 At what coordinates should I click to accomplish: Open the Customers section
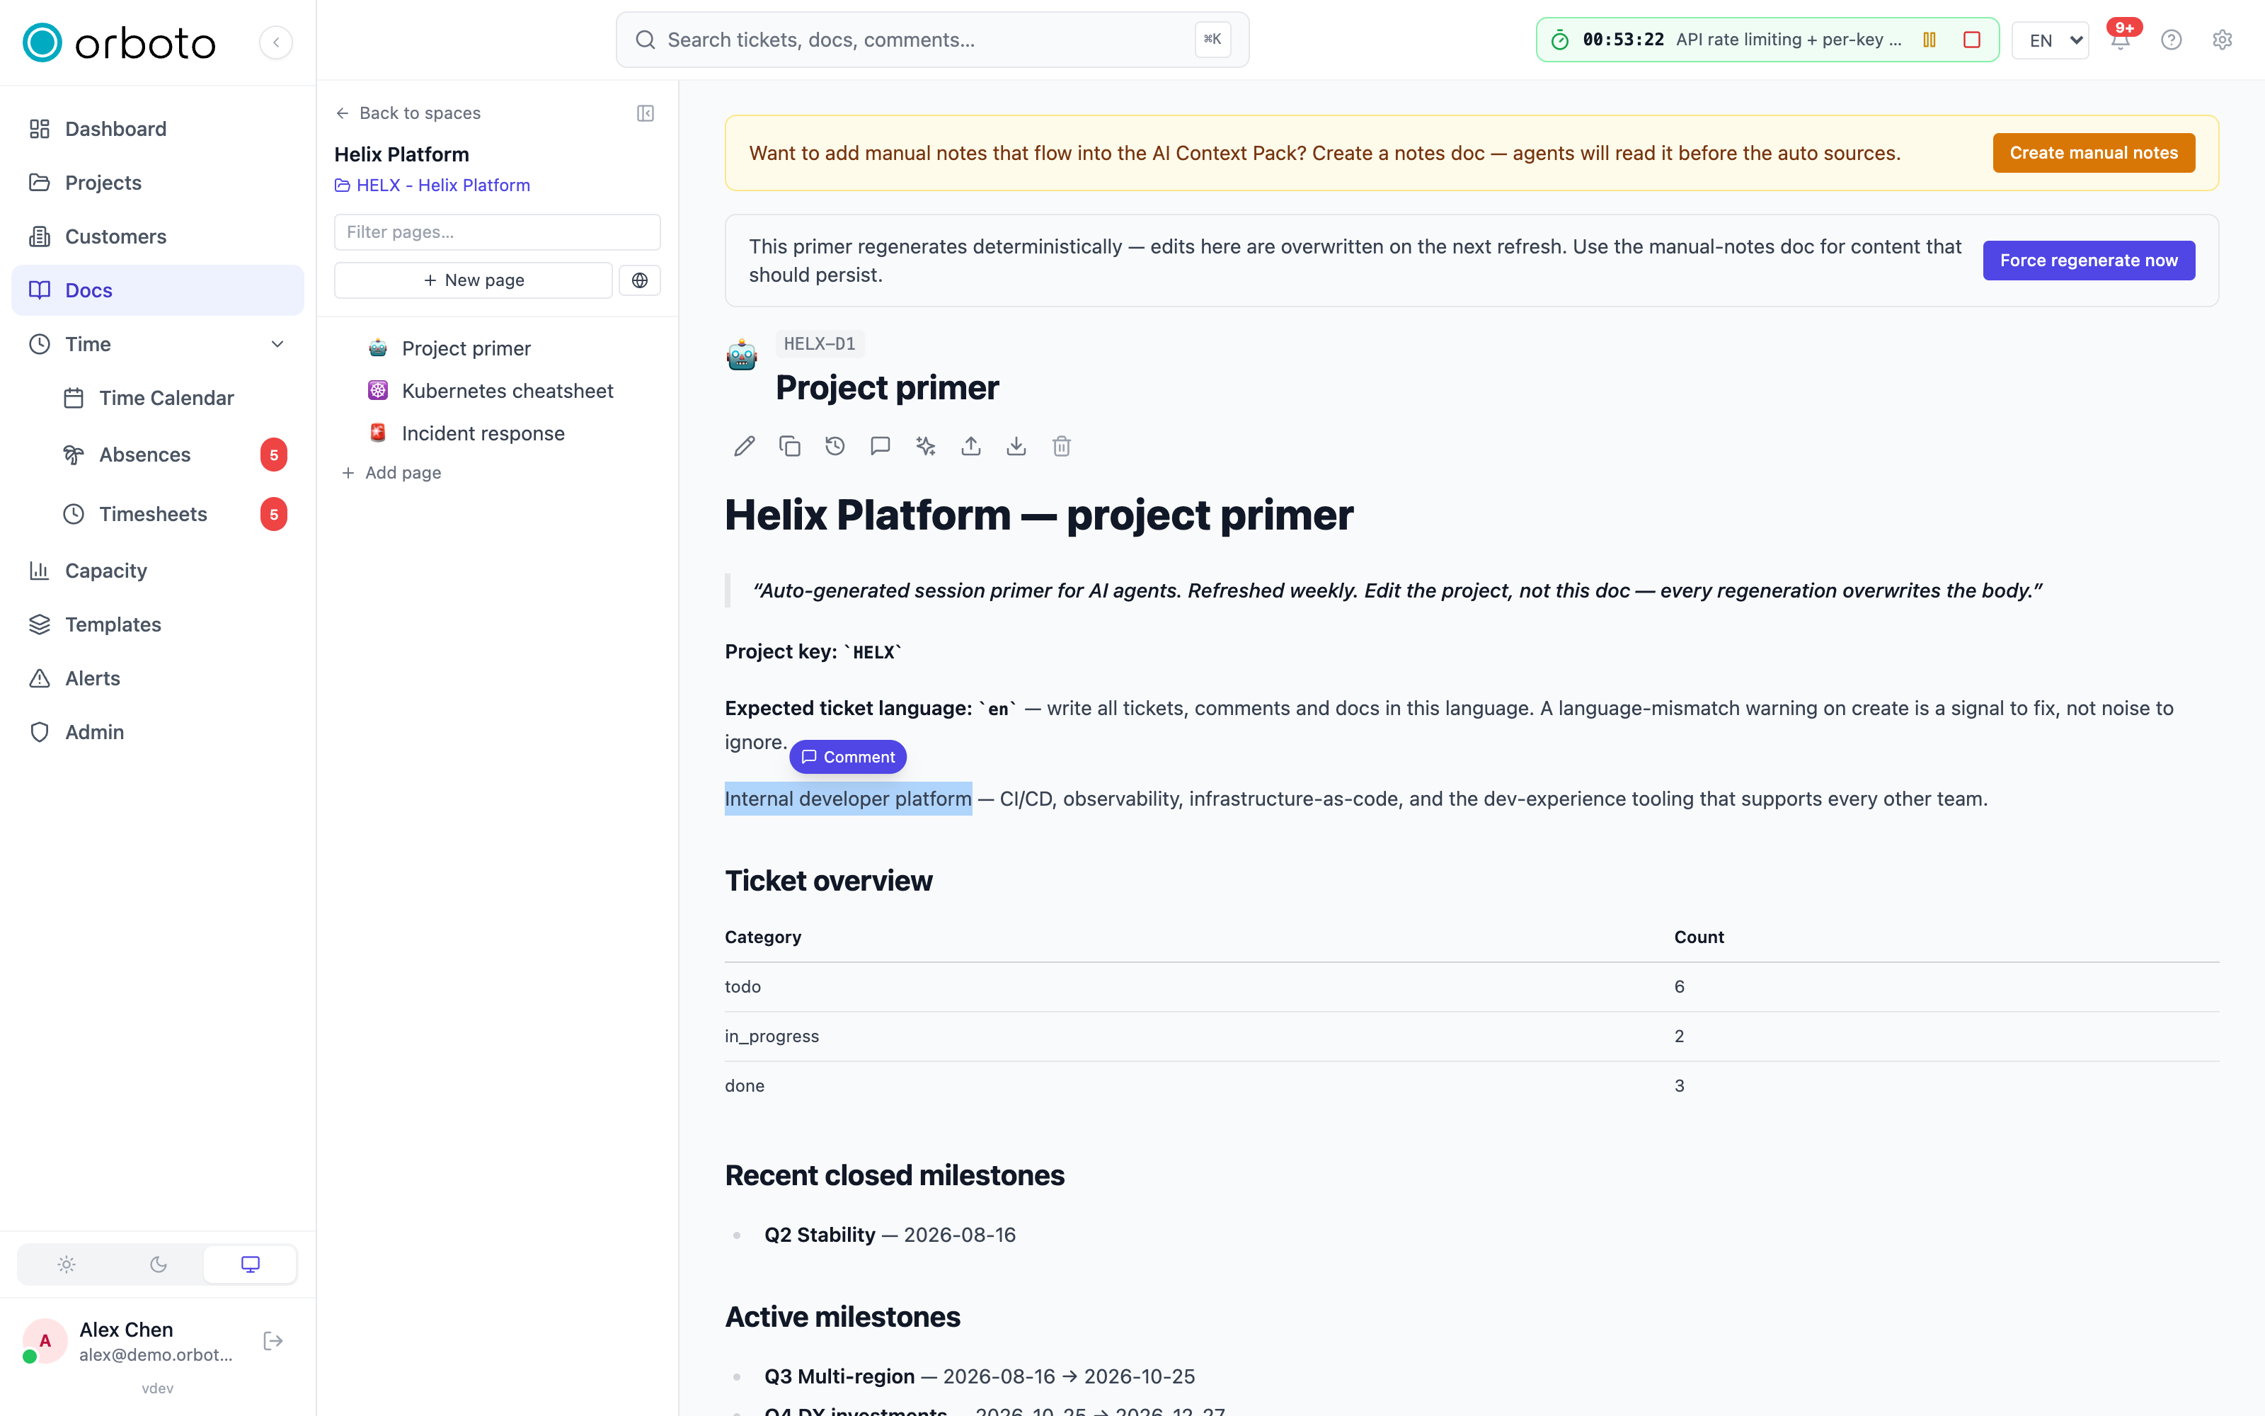point(157,237)
